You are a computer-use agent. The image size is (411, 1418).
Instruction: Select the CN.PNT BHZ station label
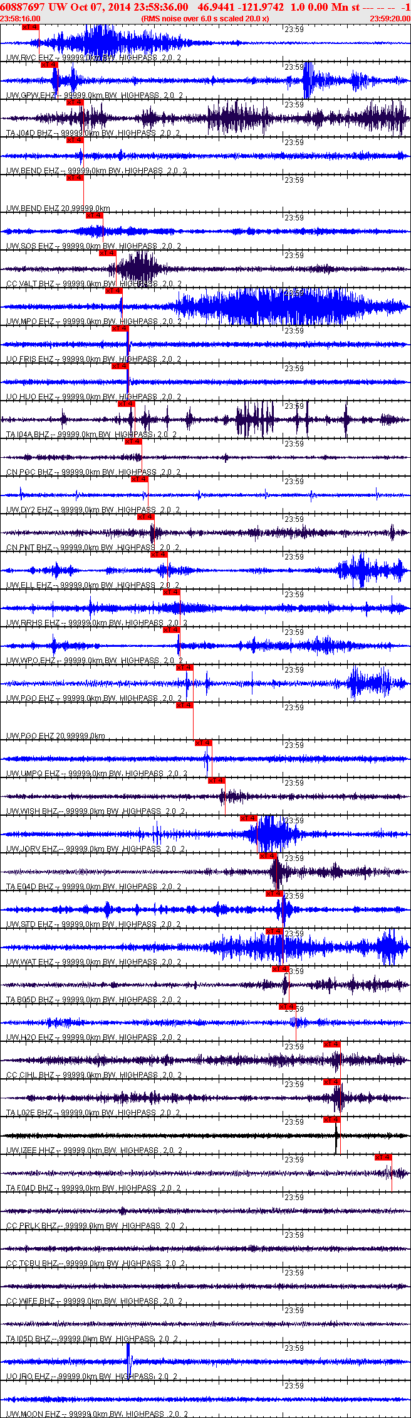(93, 547)
